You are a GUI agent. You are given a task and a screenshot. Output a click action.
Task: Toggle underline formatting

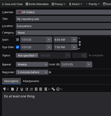click(22, 89)
